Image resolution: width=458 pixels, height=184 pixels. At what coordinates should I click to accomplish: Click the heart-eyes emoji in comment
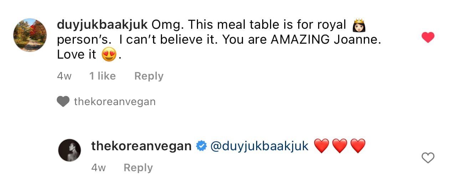tap(109, 55)
